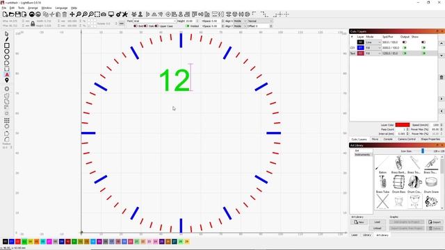
Task: Open Mode dropdown for layer 00 (Line)
Action: pyautogui.click(x=373, y=42)
